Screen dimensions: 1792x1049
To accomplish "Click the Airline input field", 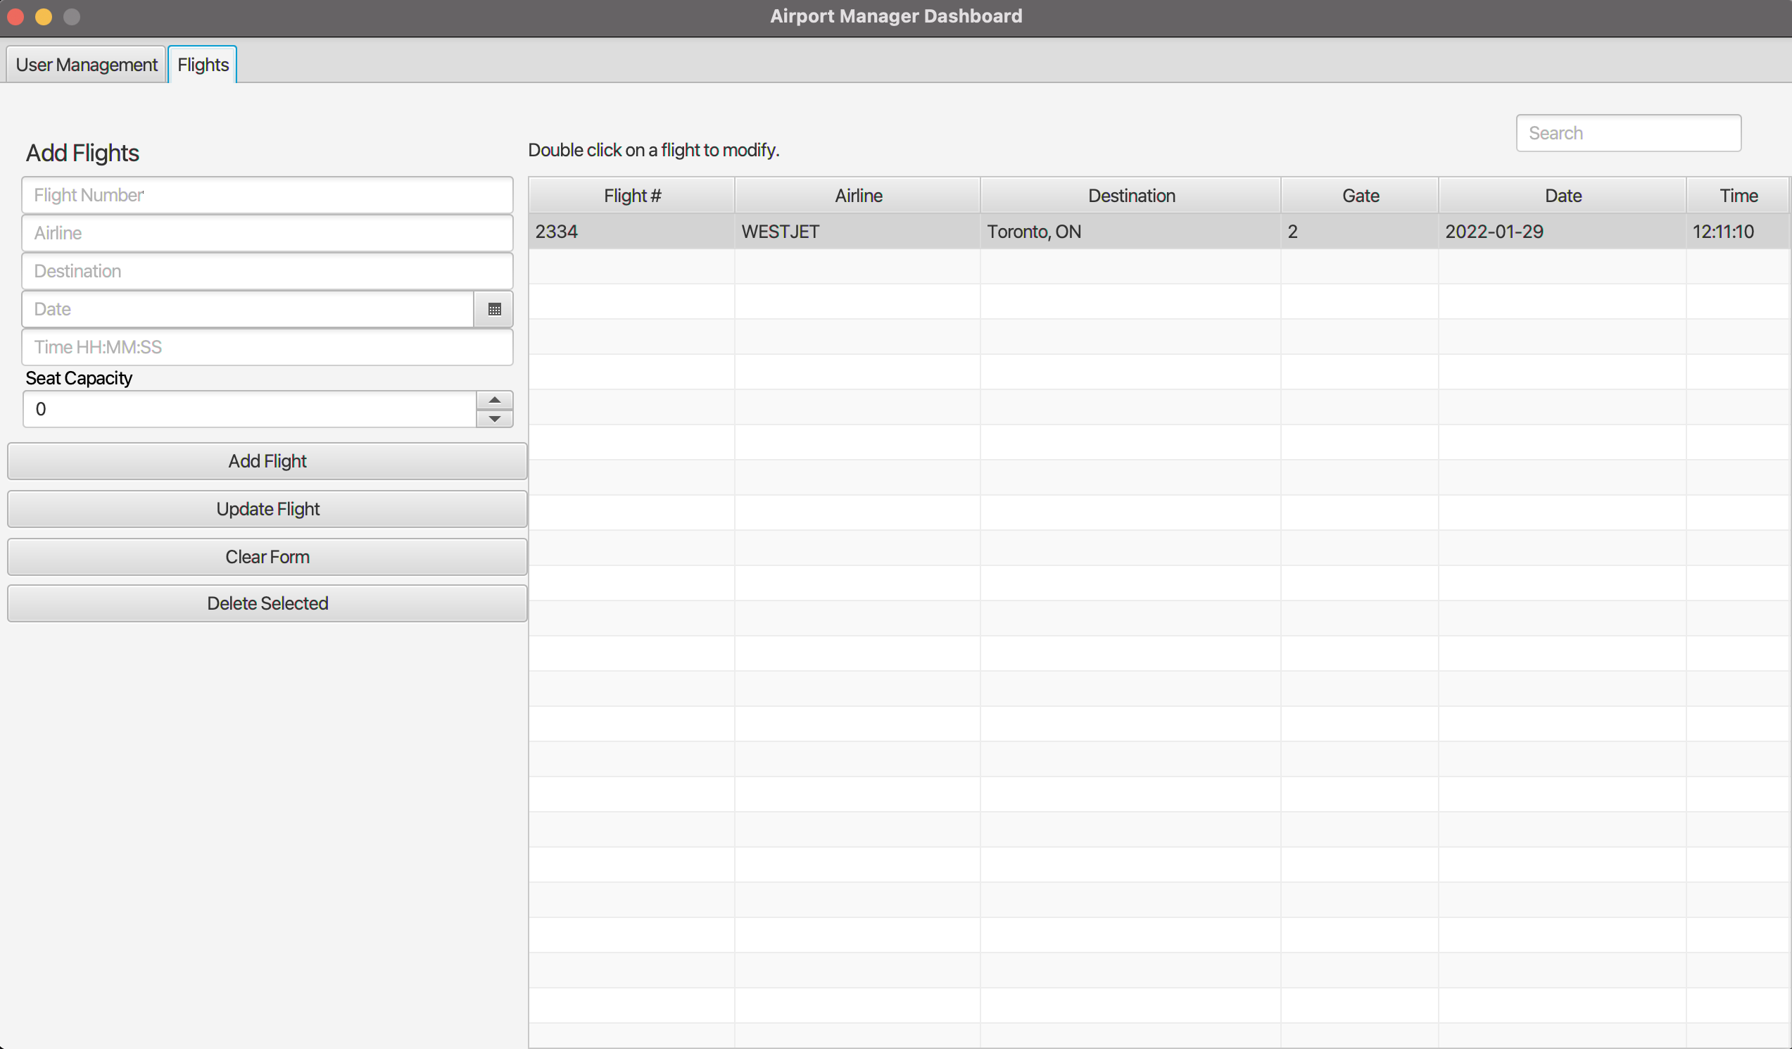I will tap(267, 232).
